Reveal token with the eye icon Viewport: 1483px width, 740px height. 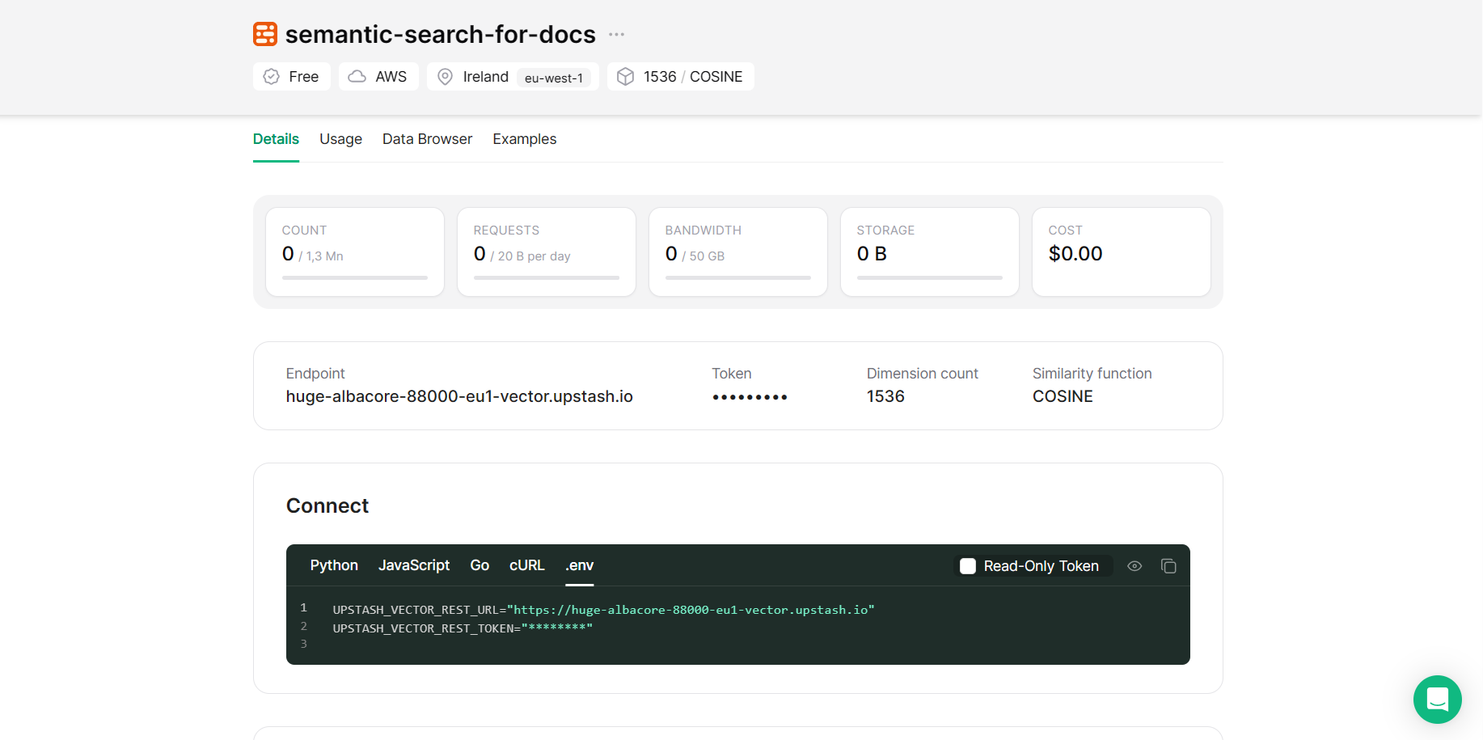(1134, 566)
